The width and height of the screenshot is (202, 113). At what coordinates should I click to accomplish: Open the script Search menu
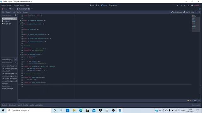[x=9, y=12]
